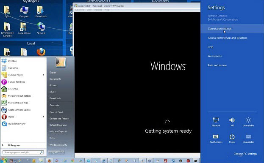The width and height of the screenshot is (264, 163).
Task: Launch Microsoft Excel 2010
Action: coord(23,103)
